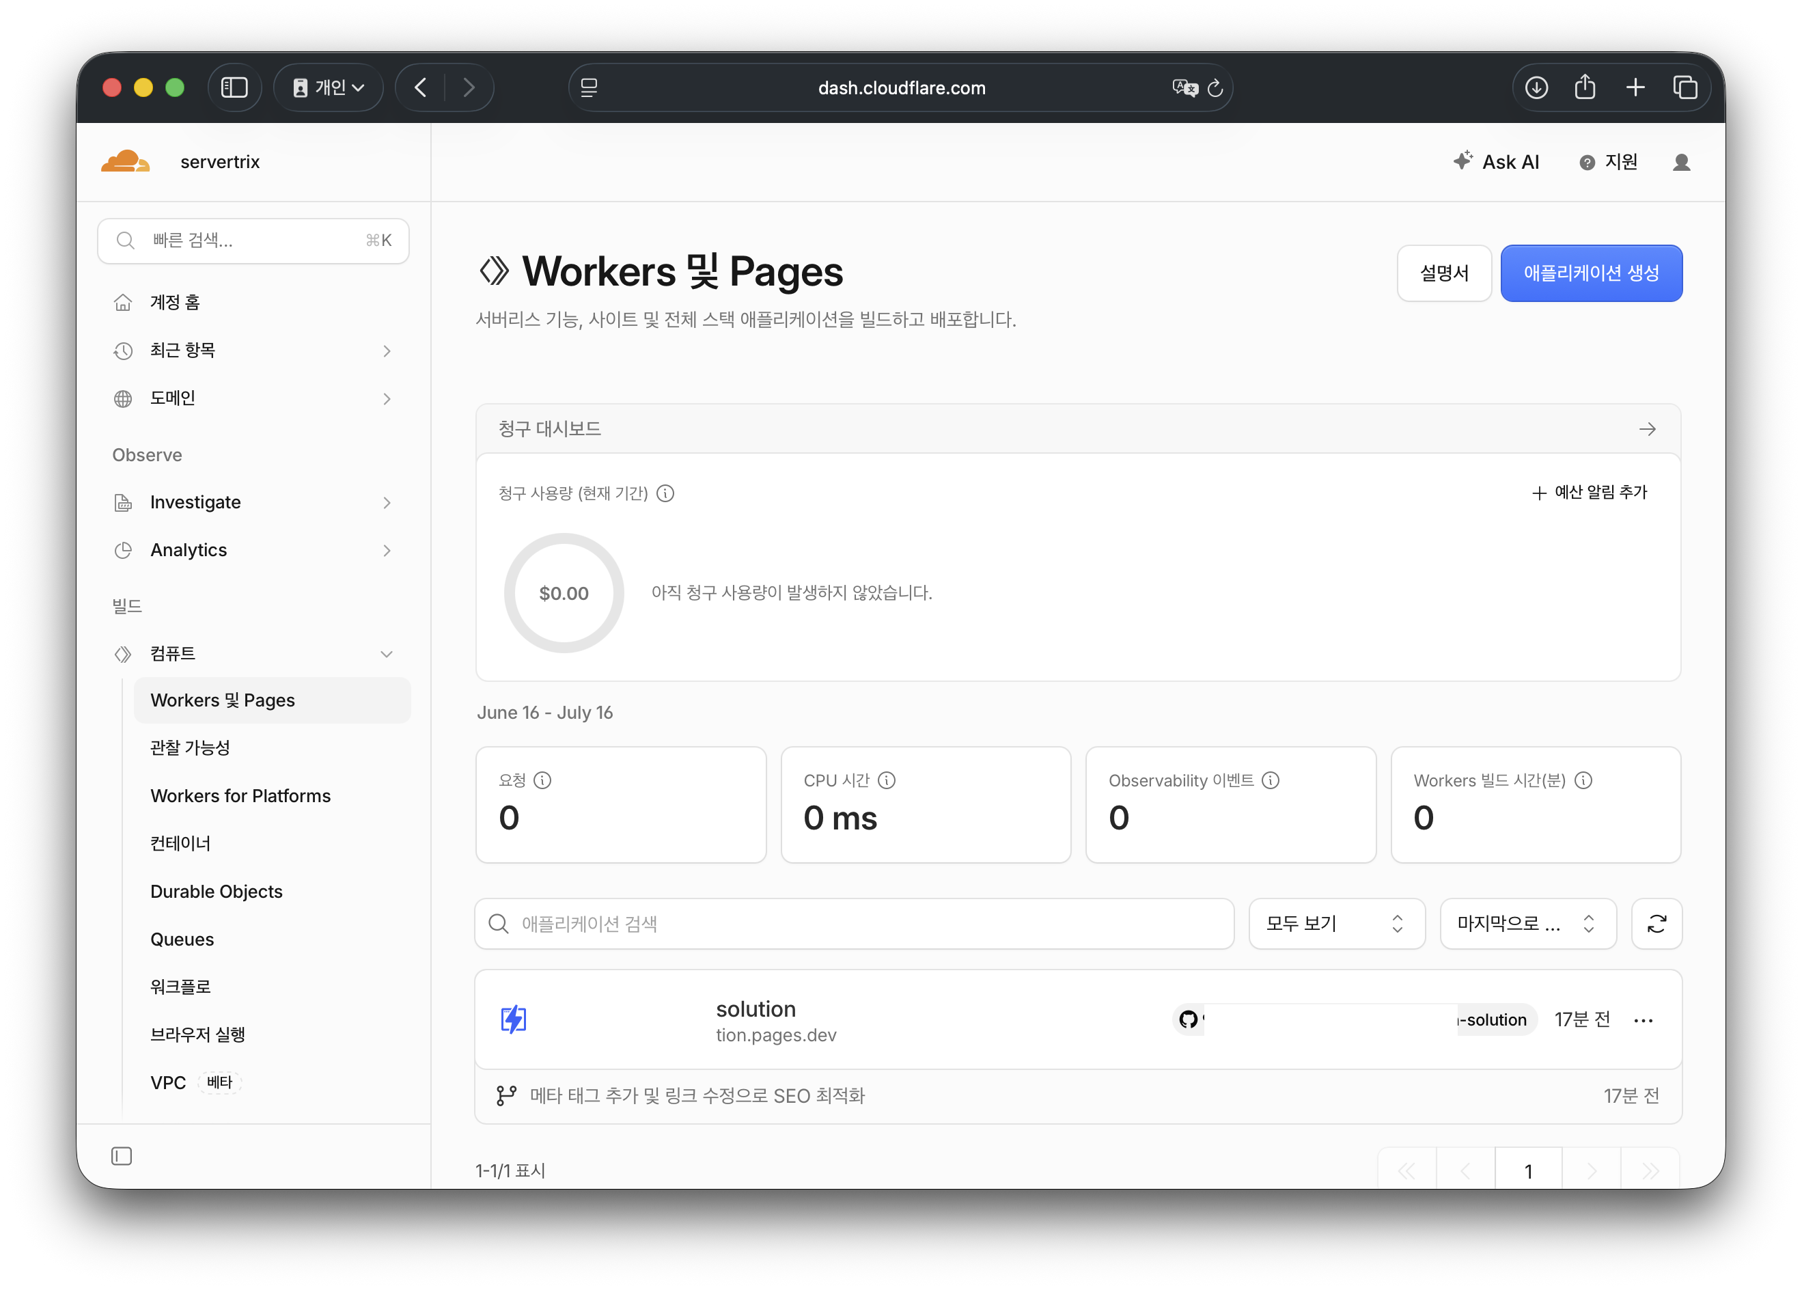Open a new tab with plus icon
1802x1290 pixels.
(x=1635, y=87)
